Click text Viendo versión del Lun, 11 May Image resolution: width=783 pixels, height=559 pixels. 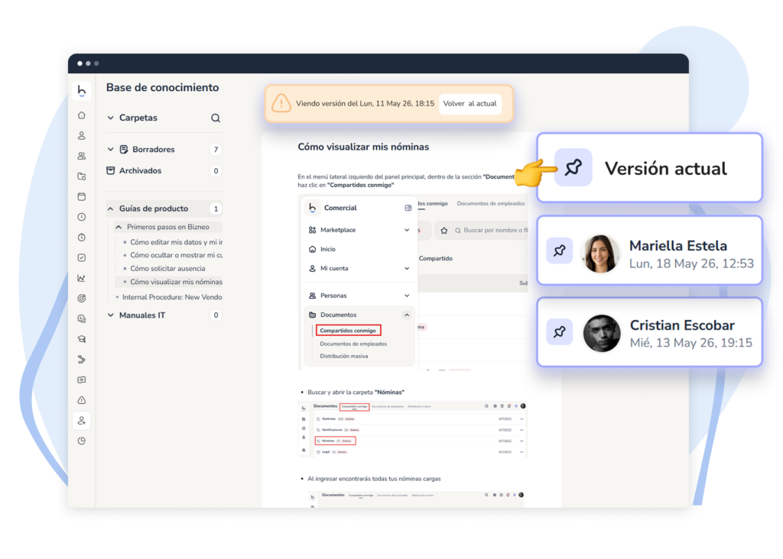(x=365, y=104)
